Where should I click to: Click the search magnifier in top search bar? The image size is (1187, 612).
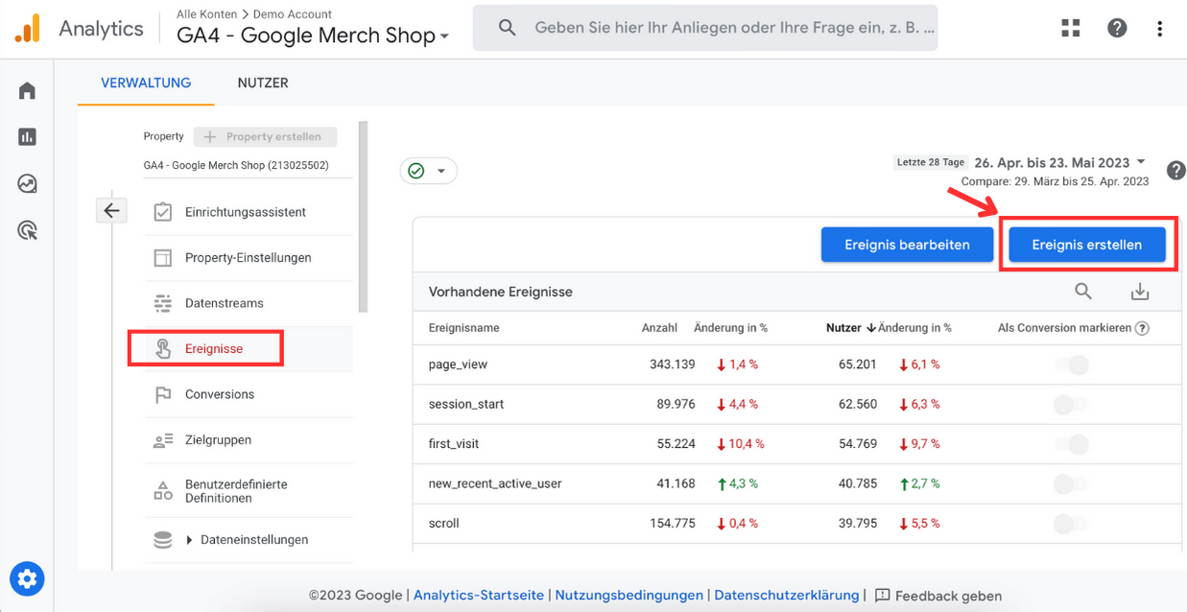pos(508,28)
